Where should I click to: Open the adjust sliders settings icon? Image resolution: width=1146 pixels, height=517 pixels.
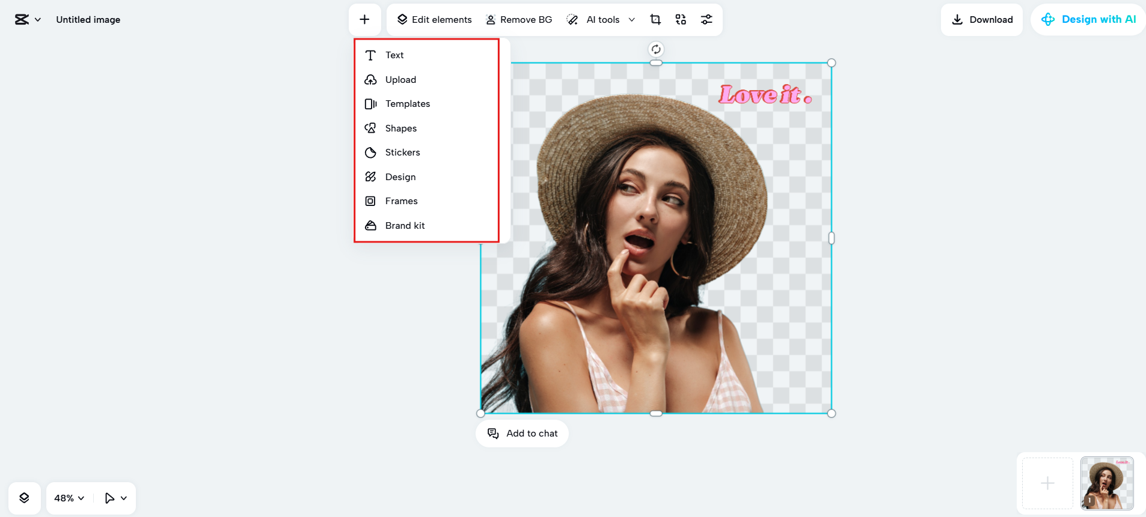pos(706,20)
